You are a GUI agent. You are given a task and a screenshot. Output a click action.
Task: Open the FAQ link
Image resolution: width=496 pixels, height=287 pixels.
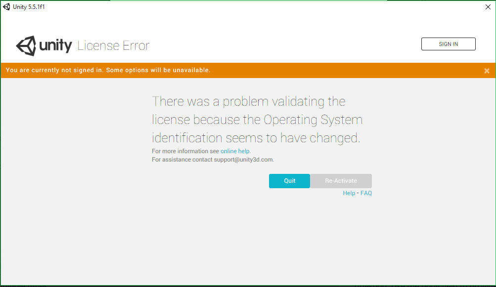click(366, 193)
